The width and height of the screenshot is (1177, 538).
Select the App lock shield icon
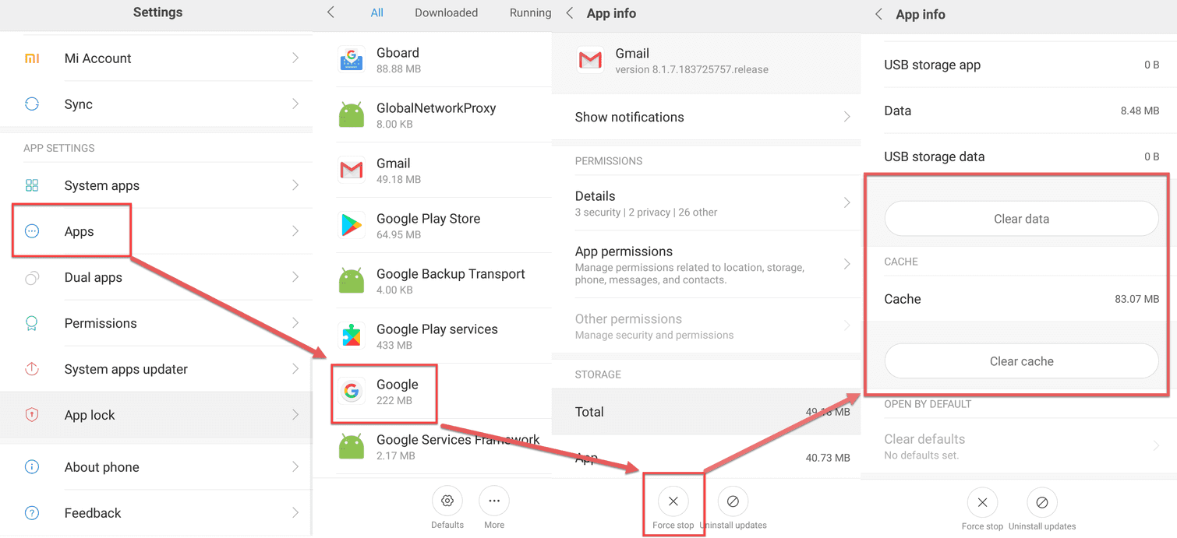(x=32, y=414)
